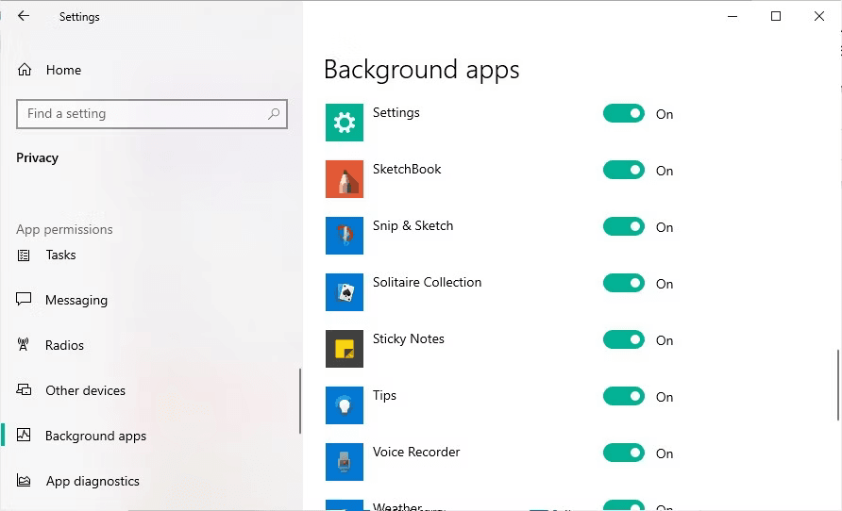The width and height of the screenshot is (842, 511).
Task: Go to Radios permissions
Action: pyautogui.click(x=64, y=345)
